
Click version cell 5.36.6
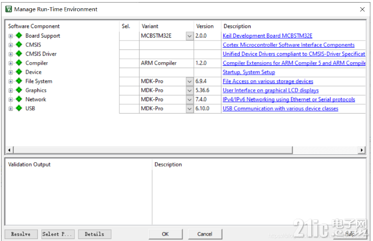[208, 90]
